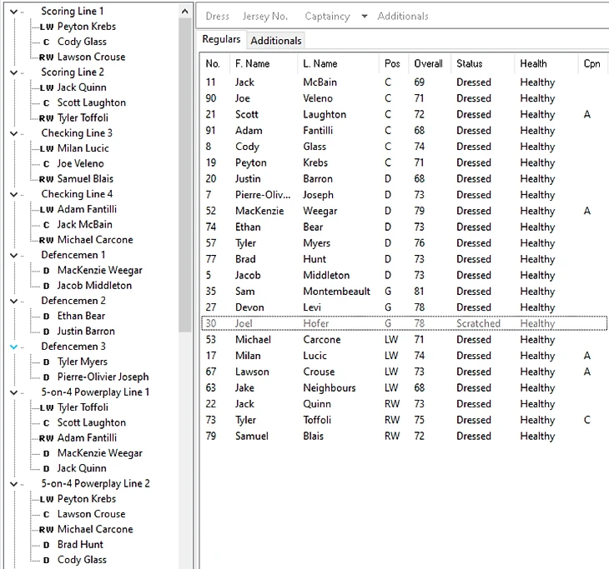This screenshot has width=609, height=569.
Task: Select the Devon Levi roster row
Action: coord(404,307)
